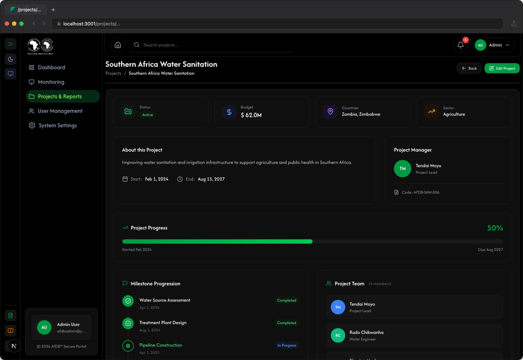Click the Admin User profile card in the sidebar
Screen dimensions: 523x360
click(x=61, y=327)
